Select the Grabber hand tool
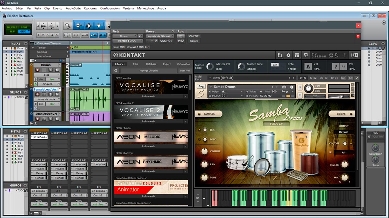Image resolution: width=389 pixels, height=218 pixels. click(x=99, y=26)
